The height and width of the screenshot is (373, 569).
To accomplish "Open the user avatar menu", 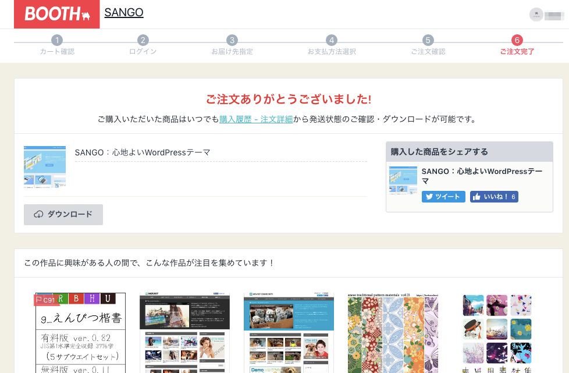I will click(536, 15).
